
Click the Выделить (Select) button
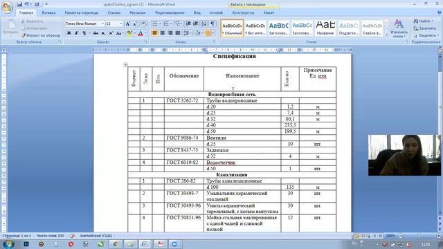click(x=426, y=35)
